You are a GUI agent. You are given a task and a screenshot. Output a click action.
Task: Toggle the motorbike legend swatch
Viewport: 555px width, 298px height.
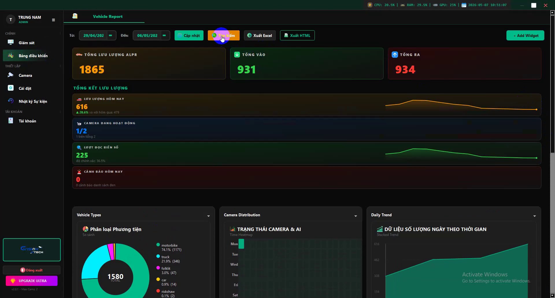click(158, 245)
